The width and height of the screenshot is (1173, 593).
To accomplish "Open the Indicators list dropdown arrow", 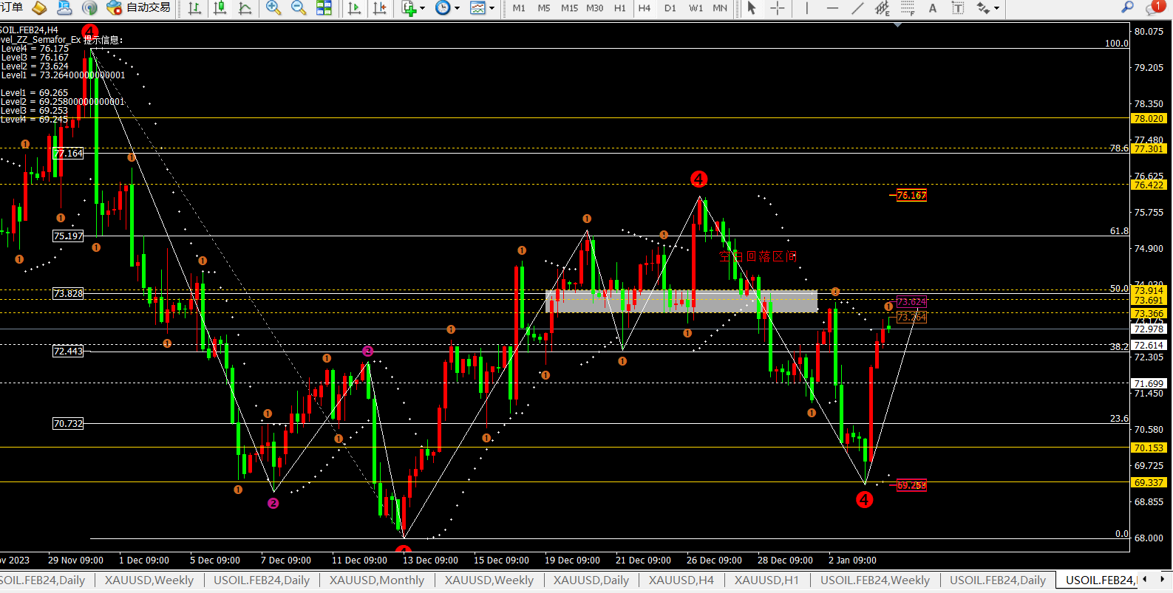I will pos(423,9).
